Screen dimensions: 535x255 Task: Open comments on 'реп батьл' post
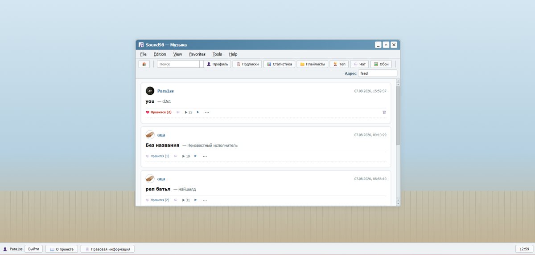point(176,200)
